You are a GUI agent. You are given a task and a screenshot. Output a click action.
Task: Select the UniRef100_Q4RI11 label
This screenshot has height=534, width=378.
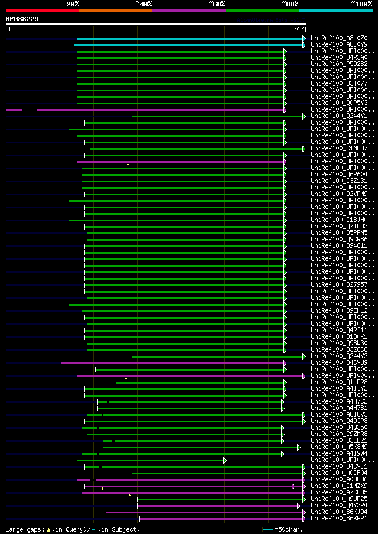pos(339,330)
